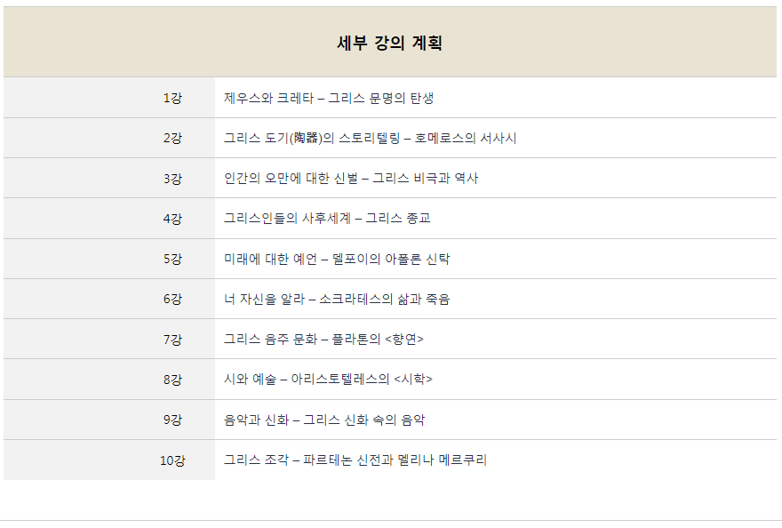Select the 3강 row label

coord(172,178)
